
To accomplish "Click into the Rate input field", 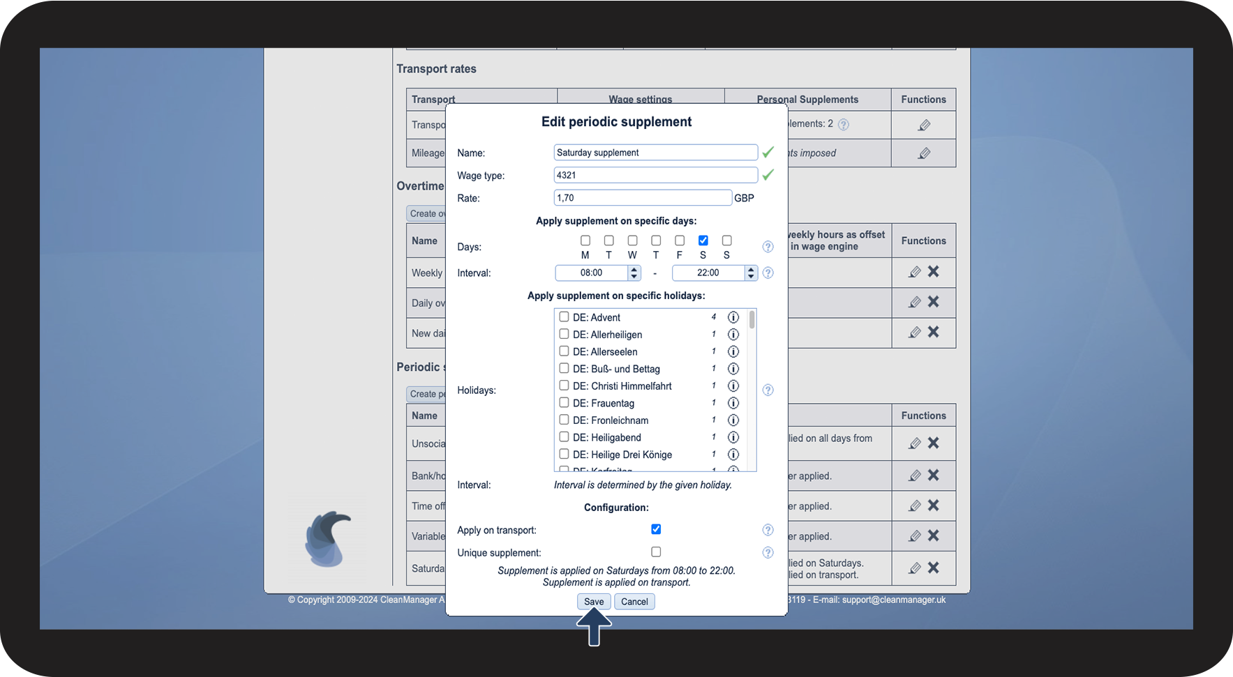I will pyautogui.click(x=643, y=198).
